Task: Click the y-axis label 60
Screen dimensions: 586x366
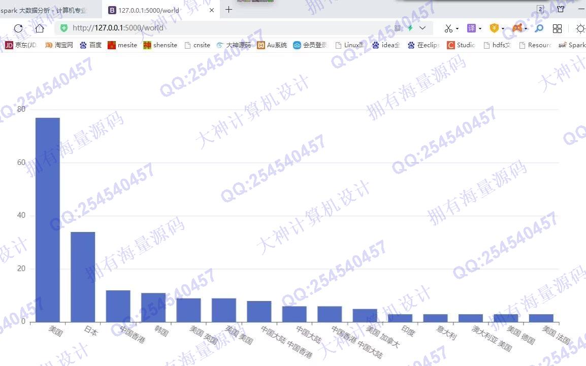Action: pyautogui.click(x=21, y=162)
